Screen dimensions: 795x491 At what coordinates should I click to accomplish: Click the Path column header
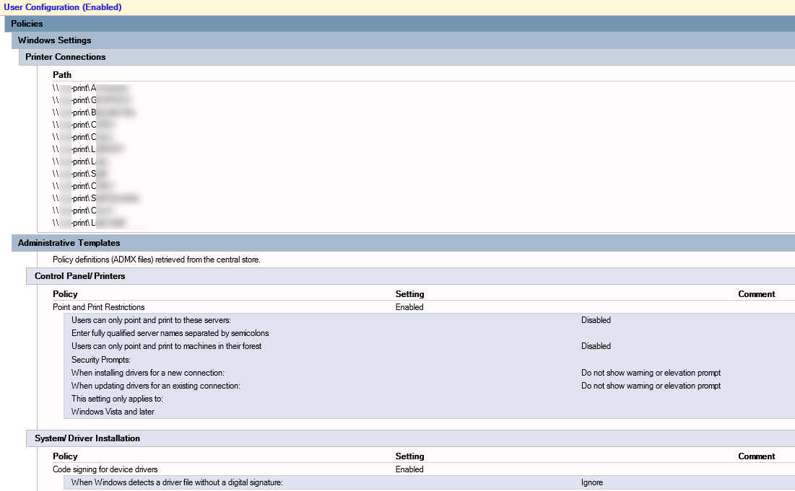[62, 75]
